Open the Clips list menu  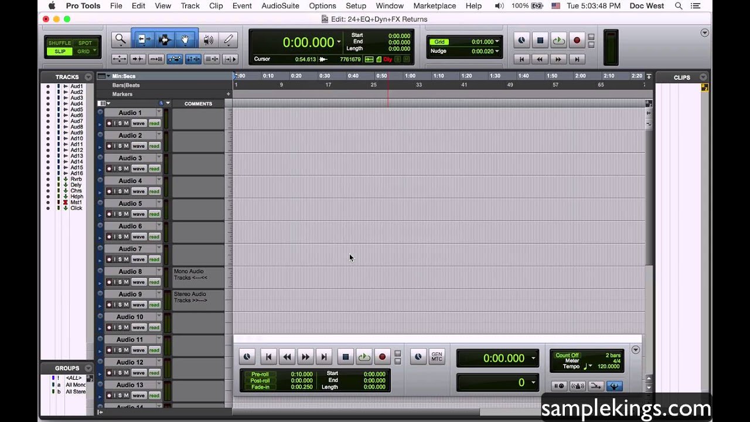[x=703, y=77]
